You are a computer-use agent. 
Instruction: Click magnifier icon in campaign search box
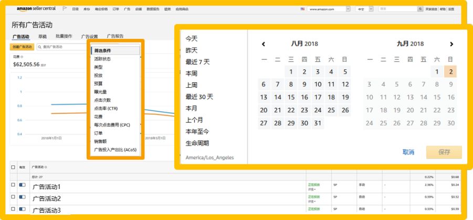point(39,47)
